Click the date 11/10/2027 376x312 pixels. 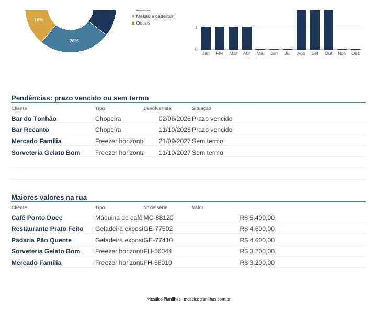(x=175, y=153)
